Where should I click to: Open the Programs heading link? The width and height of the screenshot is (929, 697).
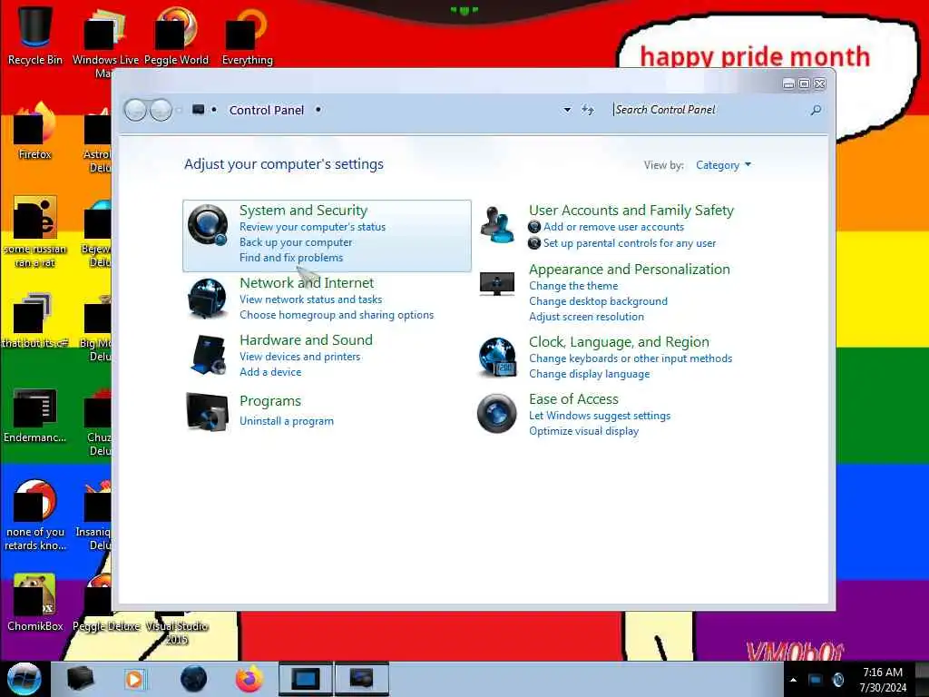click(270, 401)
